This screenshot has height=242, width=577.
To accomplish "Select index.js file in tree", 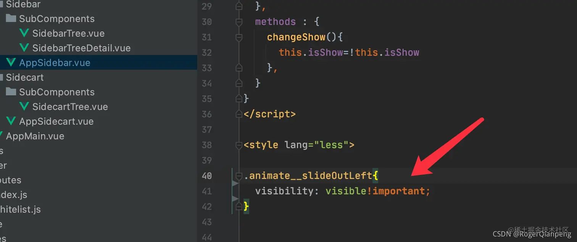I will click(x=14, y=195).
